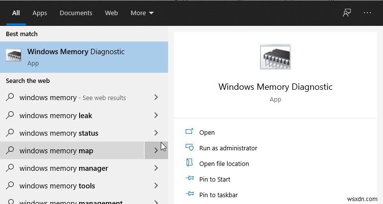
Task: Expand the More dropdown filter
Action: click(142, 13)
